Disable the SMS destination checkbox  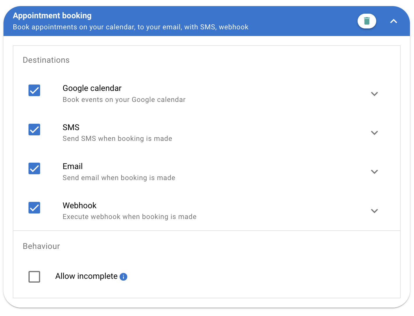[34, 130]
